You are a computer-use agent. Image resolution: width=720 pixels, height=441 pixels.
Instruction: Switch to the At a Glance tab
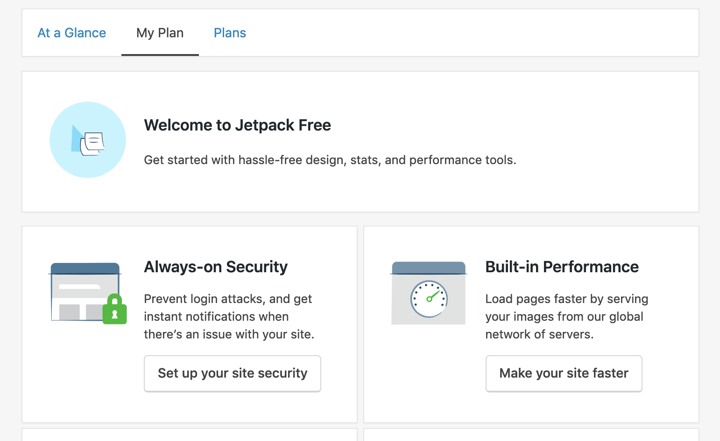72,33
